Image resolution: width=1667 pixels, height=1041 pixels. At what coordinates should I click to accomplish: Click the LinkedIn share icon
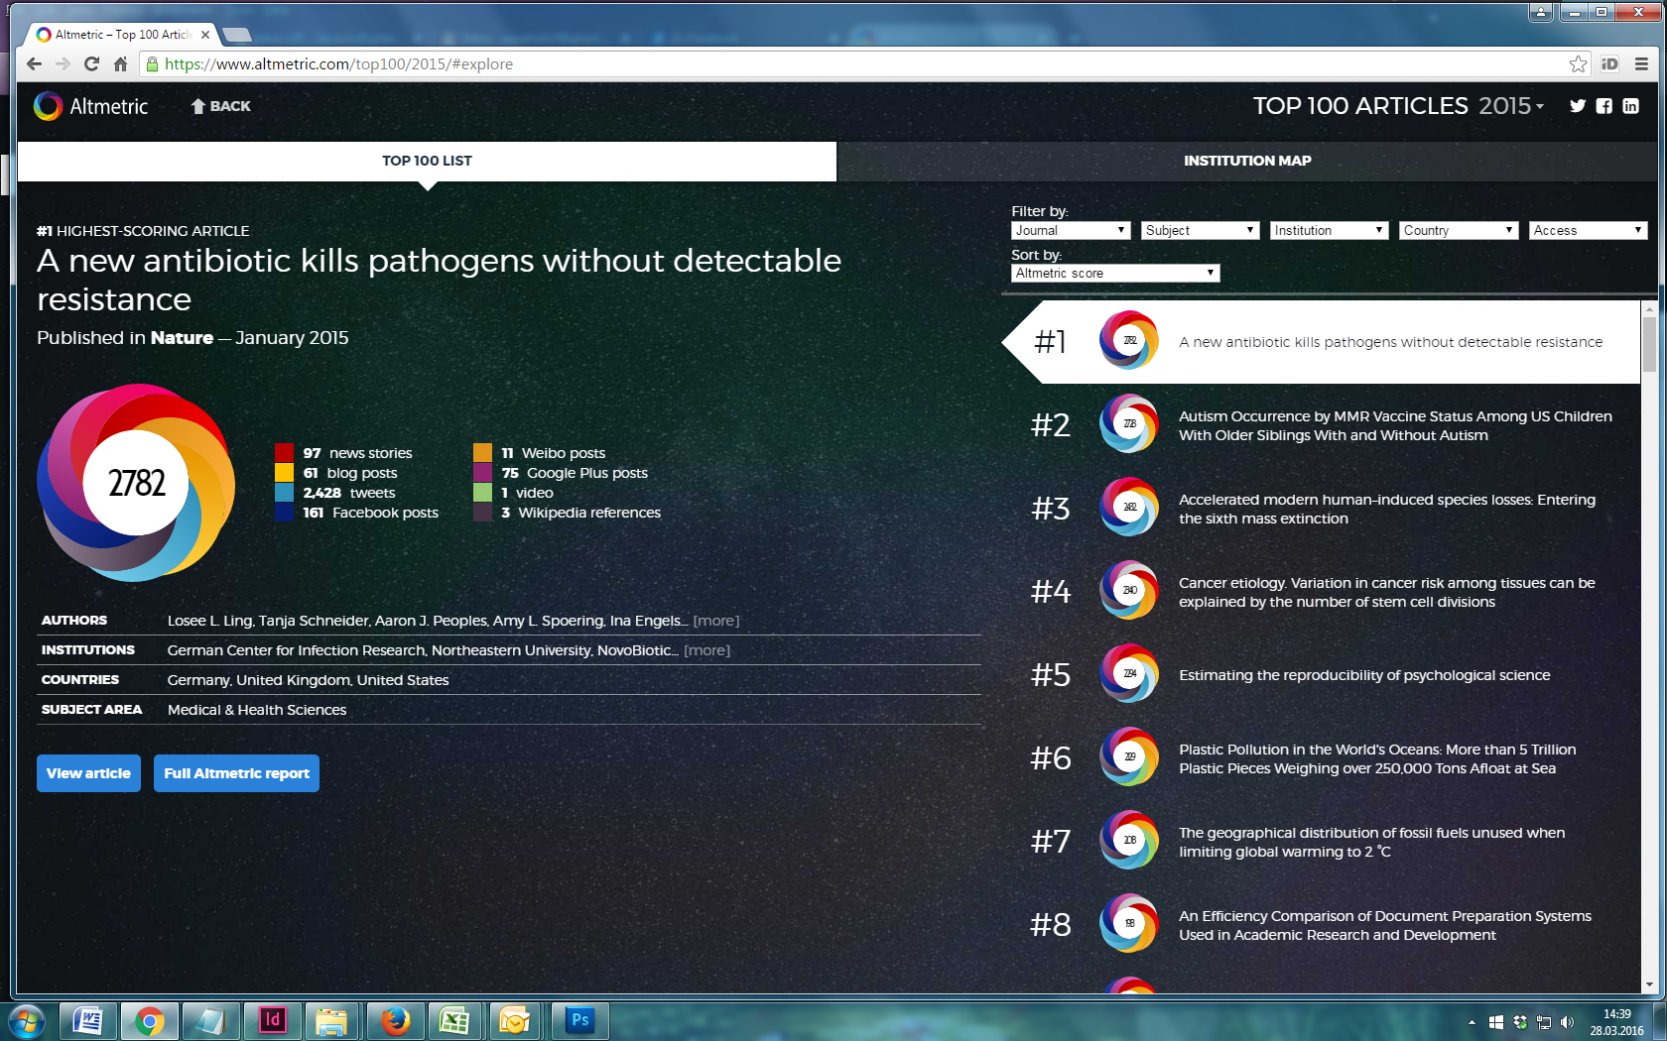1630,106
